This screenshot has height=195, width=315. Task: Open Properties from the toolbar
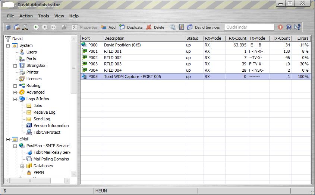coord(85,27)
